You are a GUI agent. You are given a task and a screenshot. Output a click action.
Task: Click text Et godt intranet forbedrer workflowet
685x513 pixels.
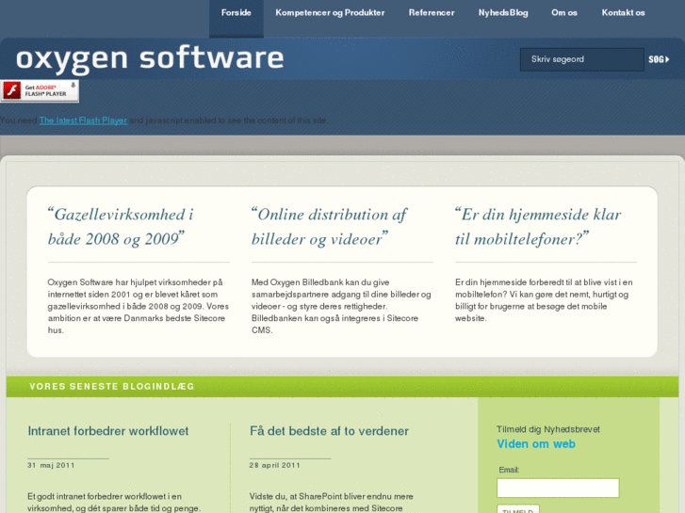coord(114,502)
